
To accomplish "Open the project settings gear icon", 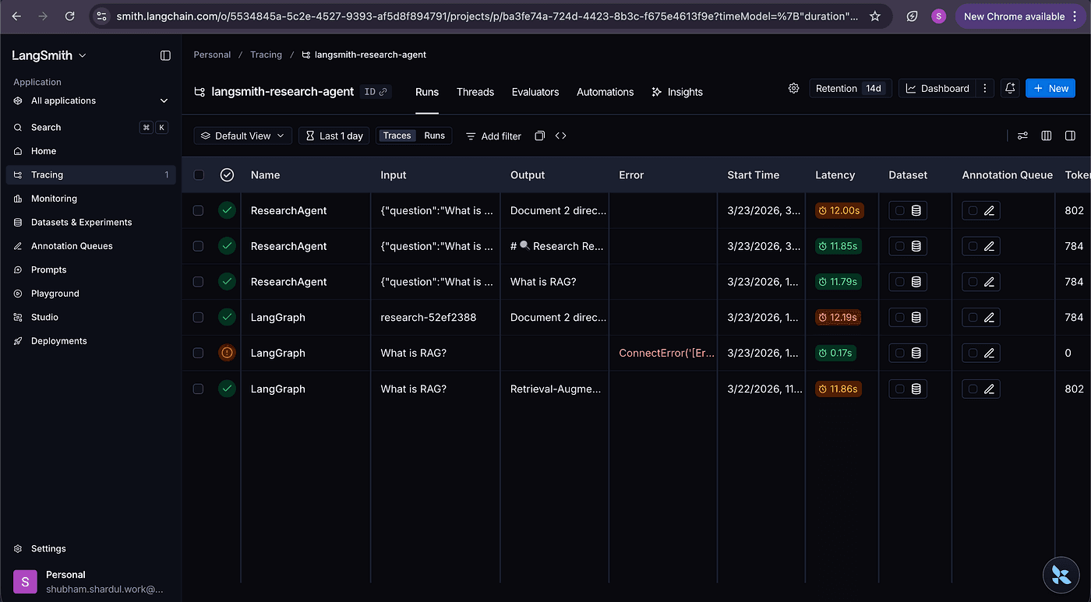I will (x=793, y=89).
